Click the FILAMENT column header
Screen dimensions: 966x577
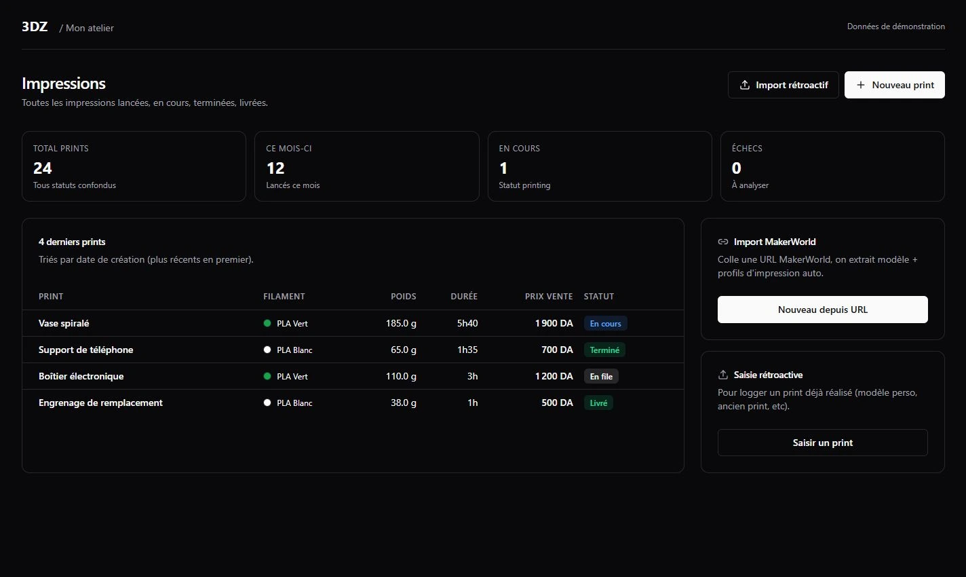tap(284, 297)
